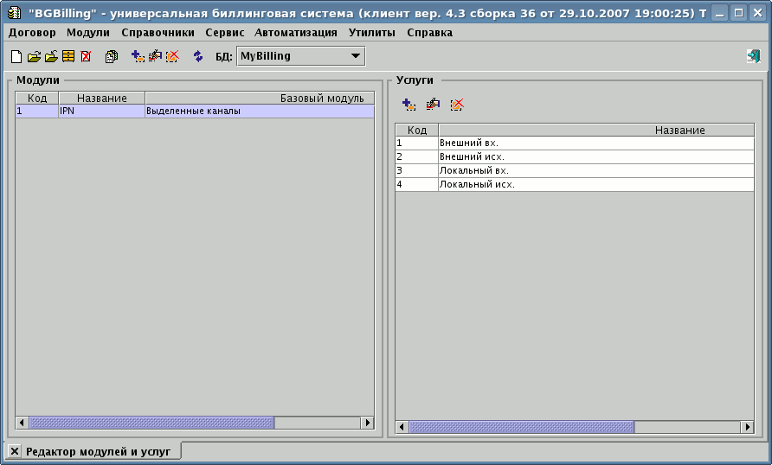Click right arrow of modules horizontal scrollbar
Image resolution: width=772 pixels, height=465 pixels.
(367, 423)
